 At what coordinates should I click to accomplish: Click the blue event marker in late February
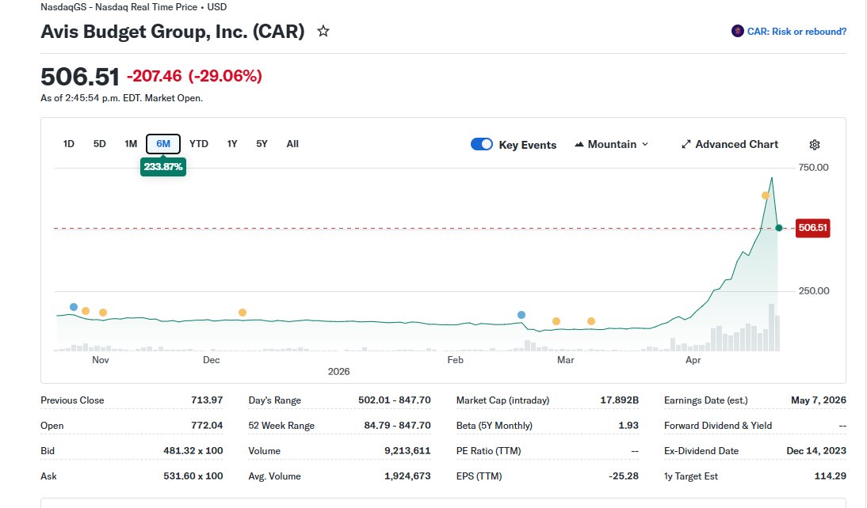pos(521,315)
